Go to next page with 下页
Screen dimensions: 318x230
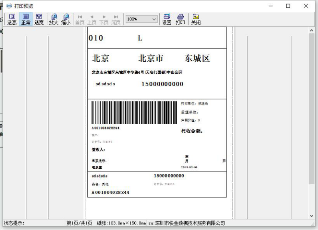point(104,20)
